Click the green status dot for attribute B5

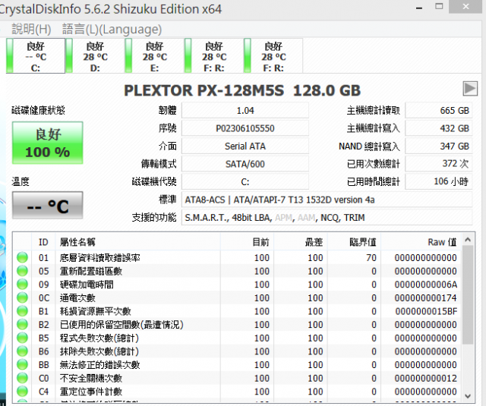[22, 338]
